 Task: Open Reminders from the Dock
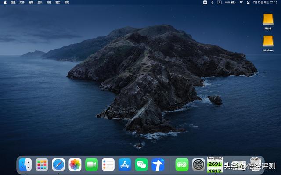pos(108,164)
